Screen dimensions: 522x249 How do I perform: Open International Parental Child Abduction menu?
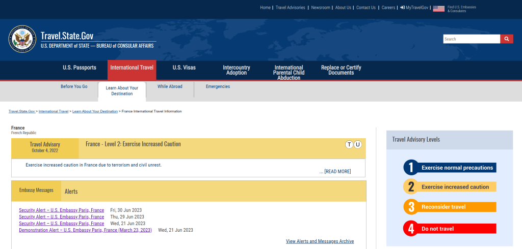(289, 73)
